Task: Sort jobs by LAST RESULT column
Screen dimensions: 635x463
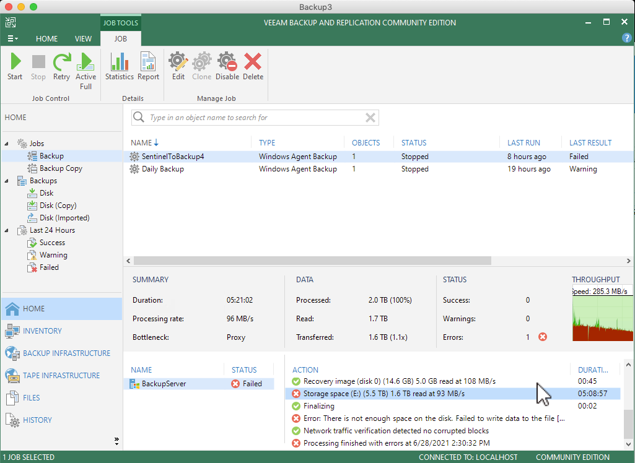Action: coord(590,142)
